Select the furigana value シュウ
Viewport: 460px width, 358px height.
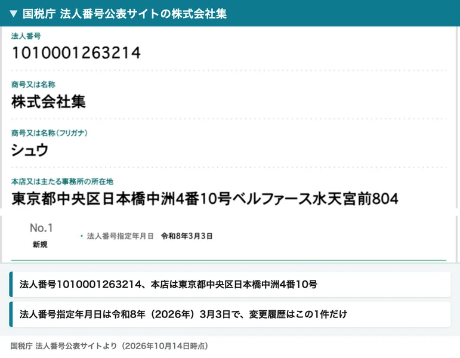click(x=30, y=150)
